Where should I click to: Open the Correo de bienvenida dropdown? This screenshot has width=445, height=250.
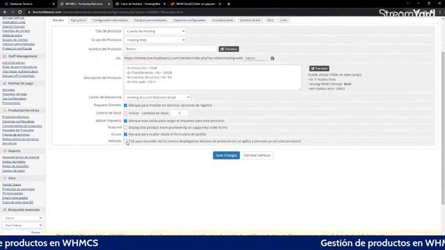(157, 97)
